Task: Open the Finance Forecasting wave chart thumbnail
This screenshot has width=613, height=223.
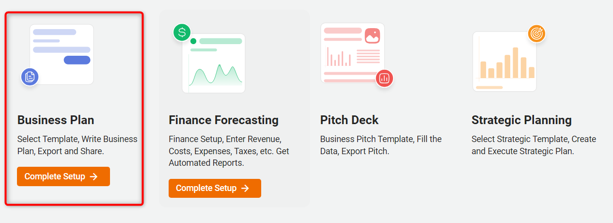Action: pos(214,63)
